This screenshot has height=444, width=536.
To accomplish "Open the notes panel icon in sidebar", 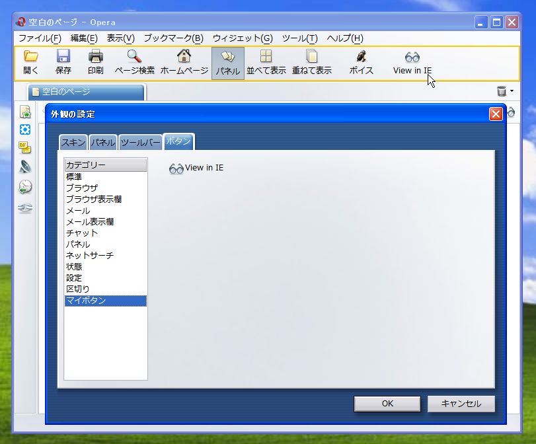I will 25,147.
